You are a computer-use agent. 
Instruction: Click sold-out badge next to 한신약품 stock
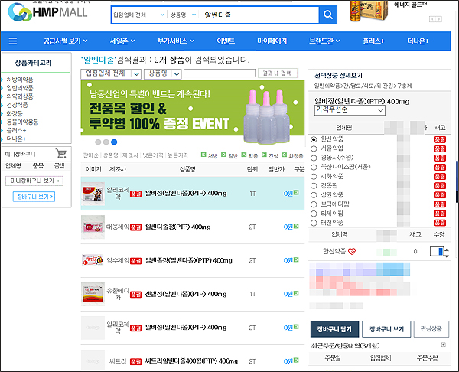tap(440, 139)
